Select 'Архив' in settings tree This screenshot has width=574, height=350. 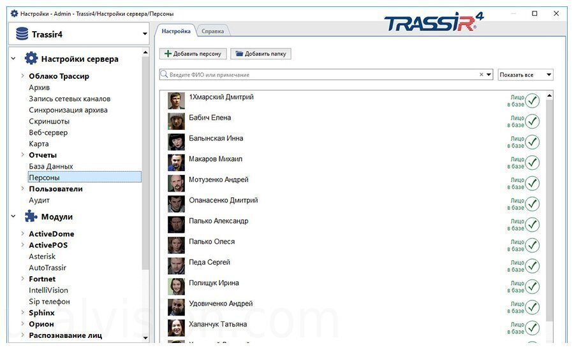[x=39, y=87]
